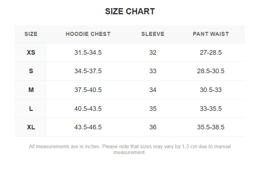This screenshot has height=169, width=260.
Task: Click the 30.5-33 pant waist value
Action: click(211, 90)
